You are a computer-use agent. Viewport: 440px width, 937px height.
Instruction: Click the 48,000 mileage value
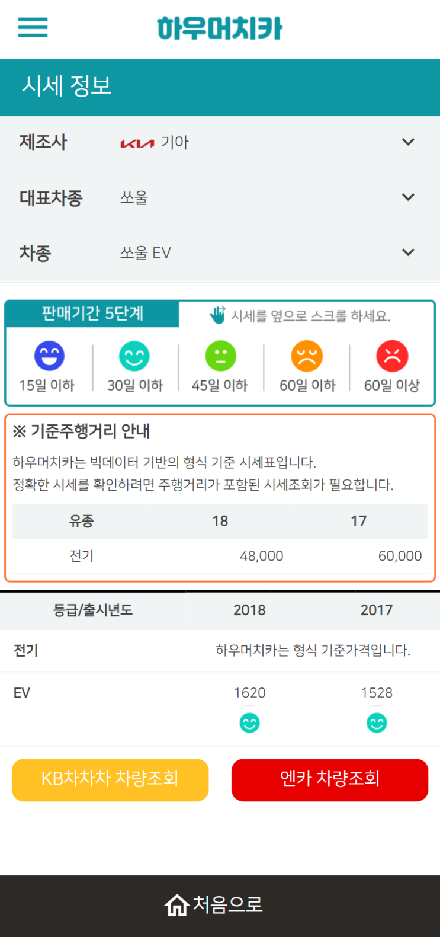pos(261,556)
